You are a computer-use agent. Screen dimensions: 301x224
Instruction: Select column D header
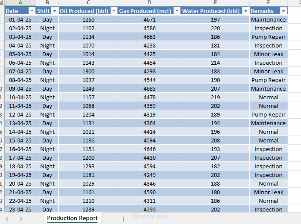click(149, 3)
